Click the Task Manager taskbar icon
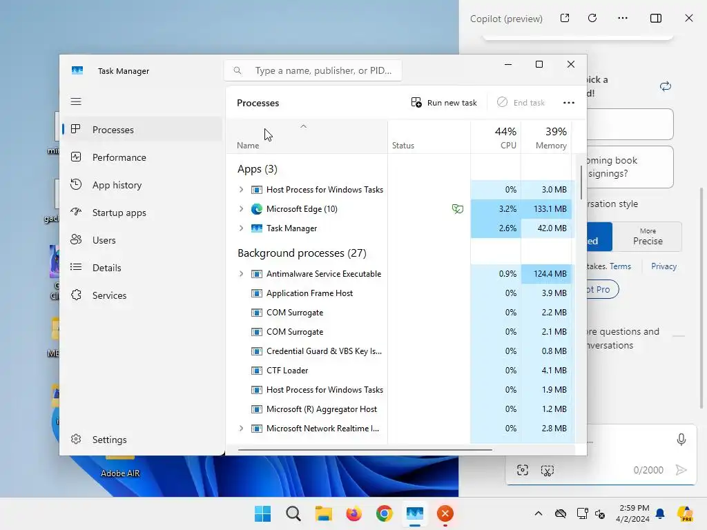Viewport: 707px width, 530px height. click(x=415, y=513)
